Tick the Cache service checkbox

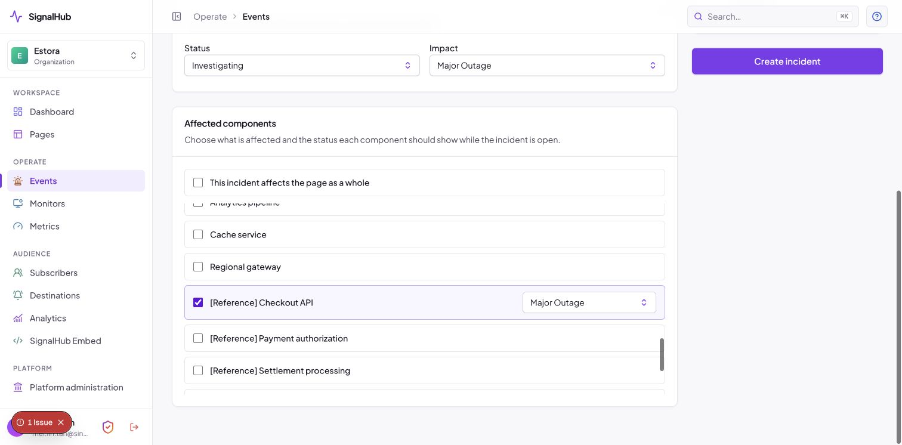[198, 234]
